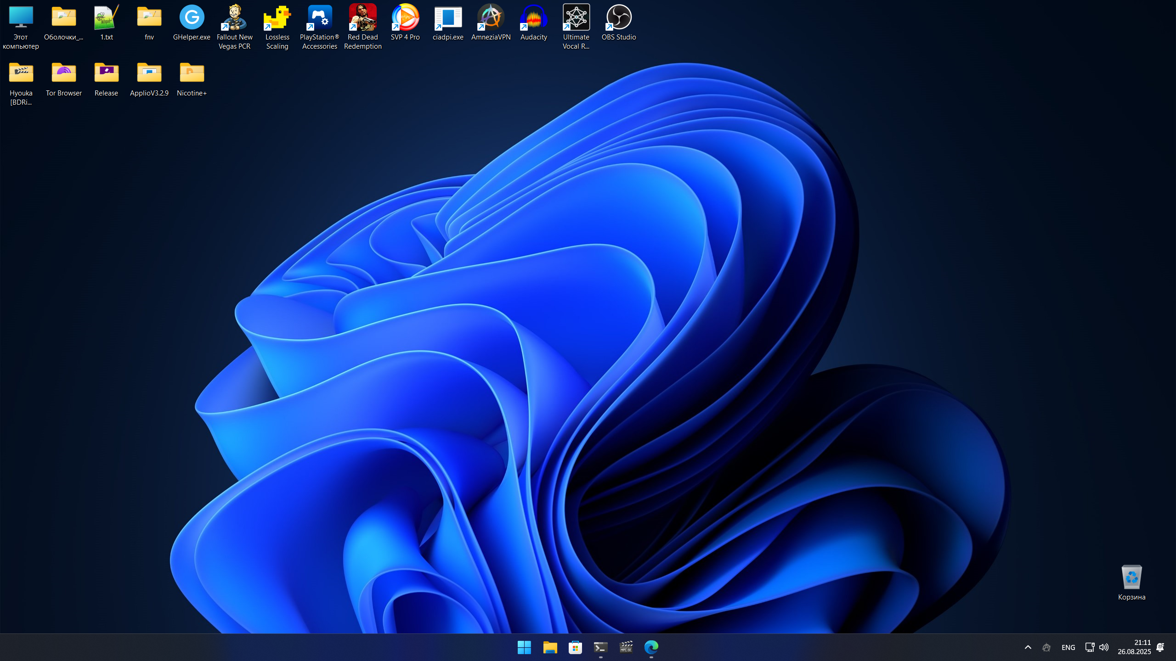
Task: Open Microsoft Edge from the taskbar
Action: click(x=651, y=647)
